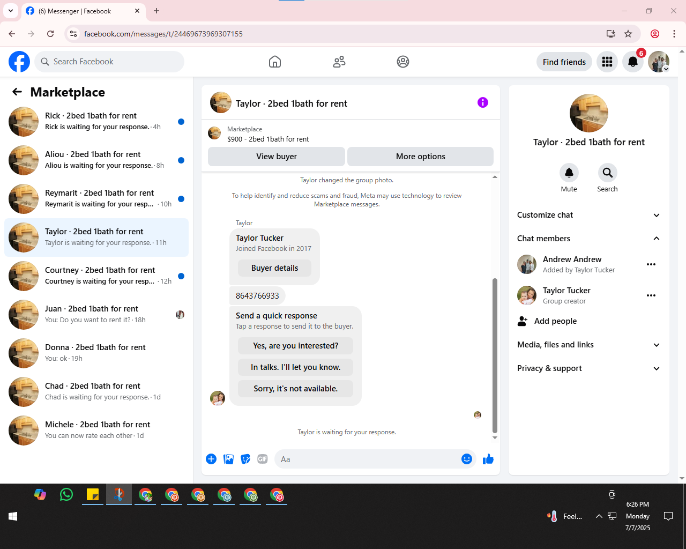Screen dimensions: 686x549
Task: Choose a sticker icon in composer
Action: point(245,459)
